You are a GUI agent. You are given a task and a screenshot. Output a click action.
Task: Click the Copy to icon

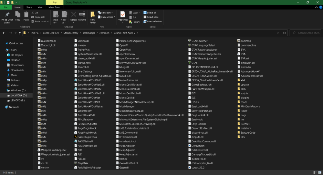(x=64, y=15)
